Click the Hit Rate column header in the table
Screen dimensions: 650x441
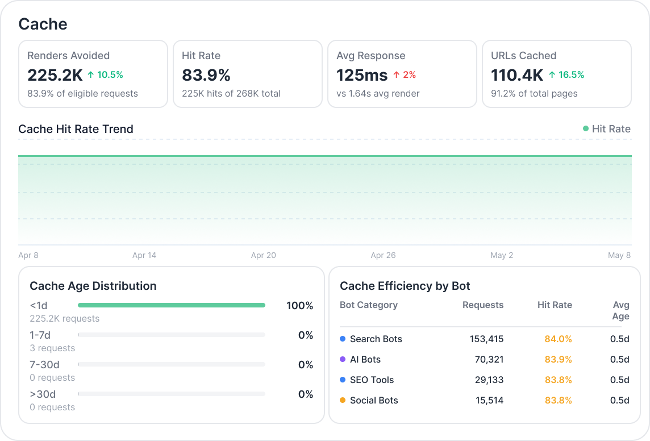(555, 305)
